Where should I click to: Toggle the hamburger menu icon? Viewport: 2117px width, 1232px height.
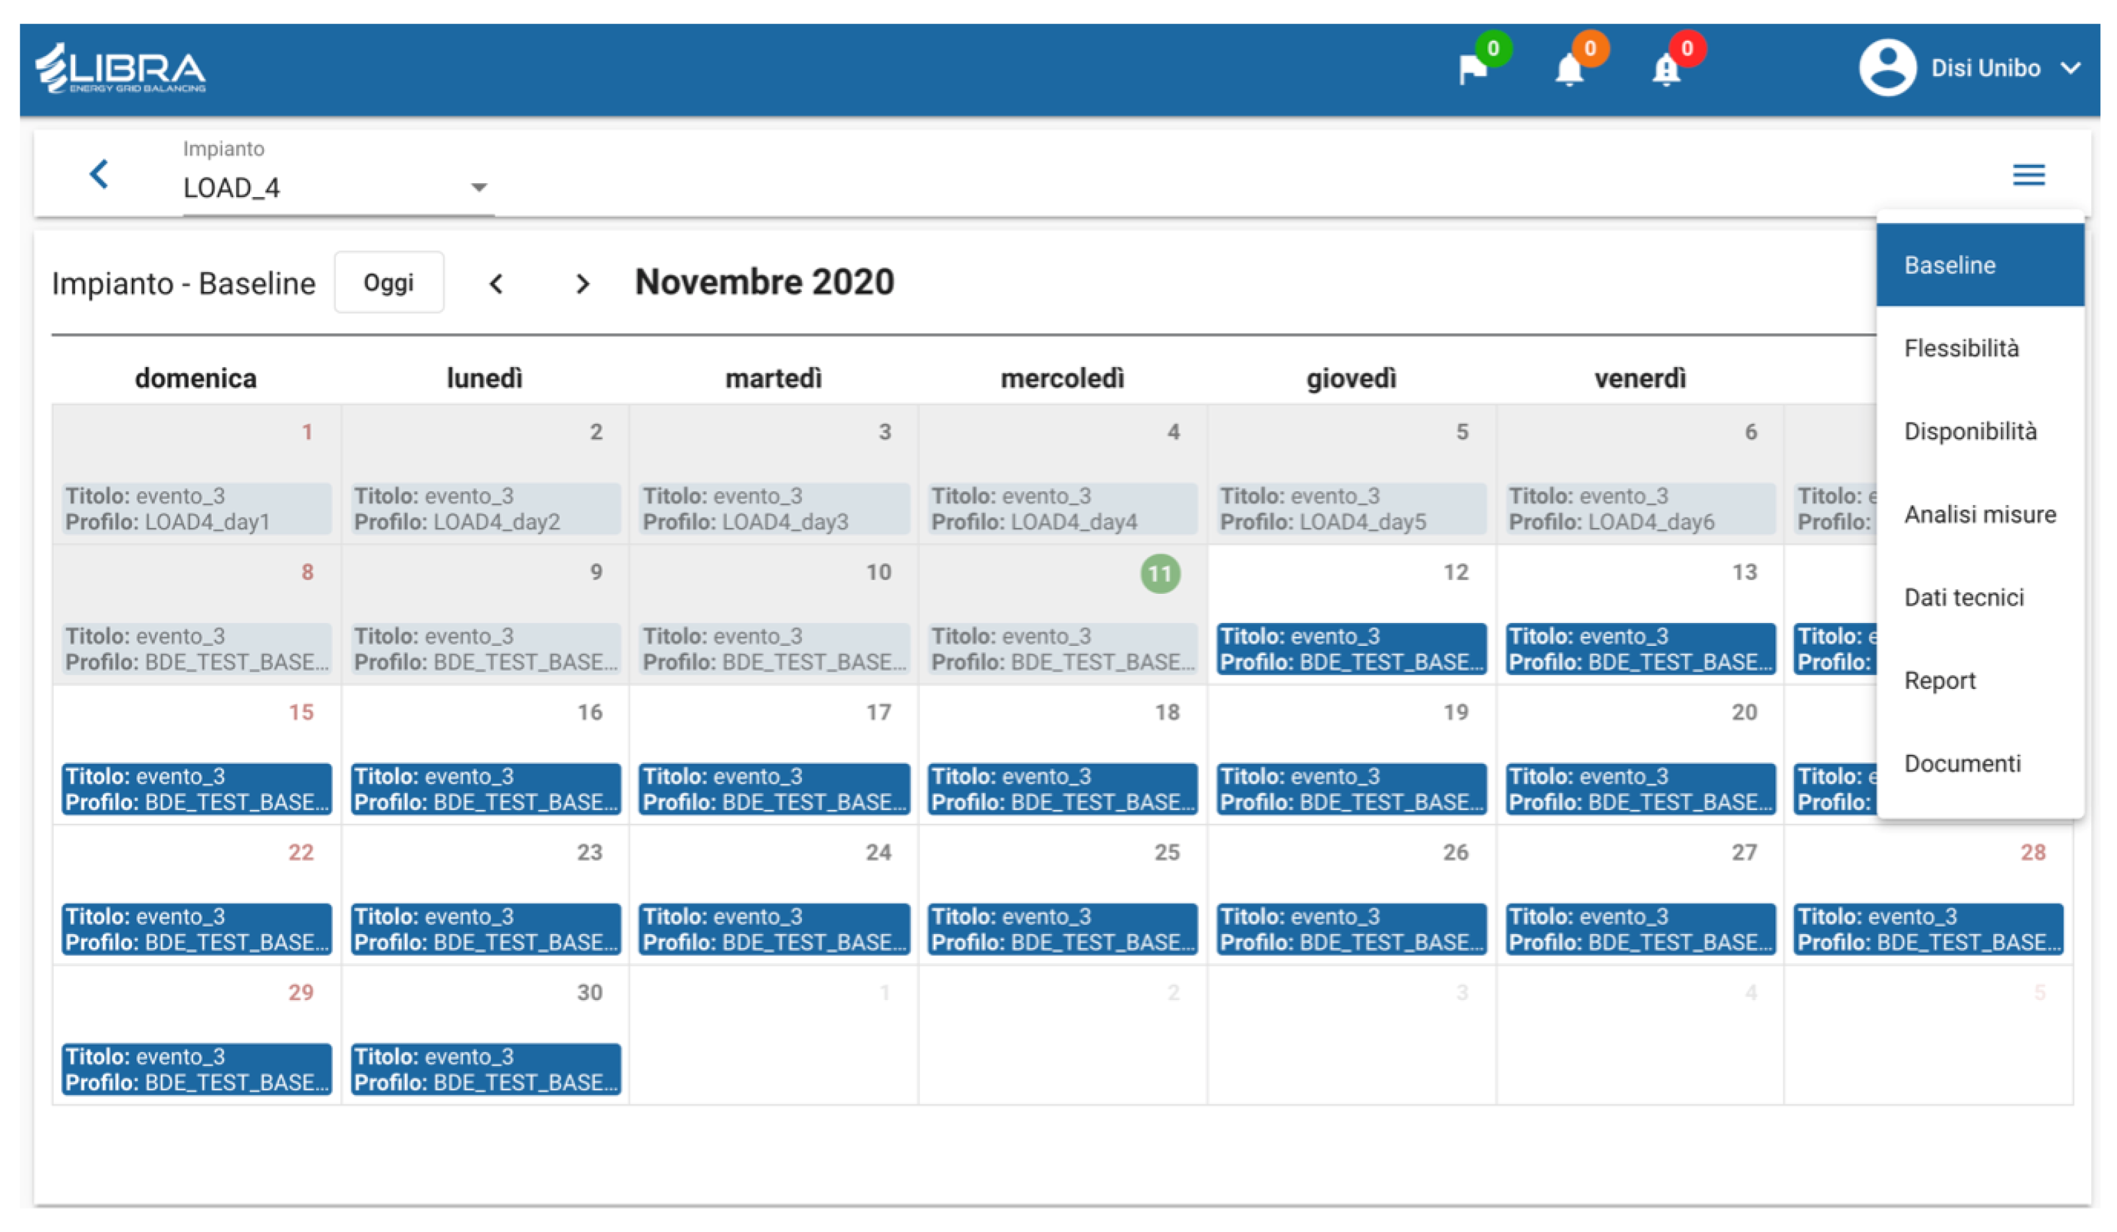click(2028, 175)
